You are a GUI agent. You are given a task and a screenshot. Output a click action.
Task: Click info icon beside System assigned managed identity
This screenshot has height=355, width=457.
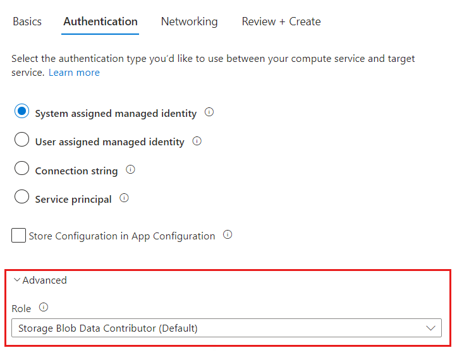[x=209, y=112]
